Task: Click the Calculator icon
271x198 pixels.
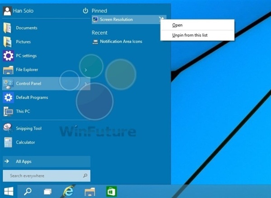Action: (x=8, y=142)
